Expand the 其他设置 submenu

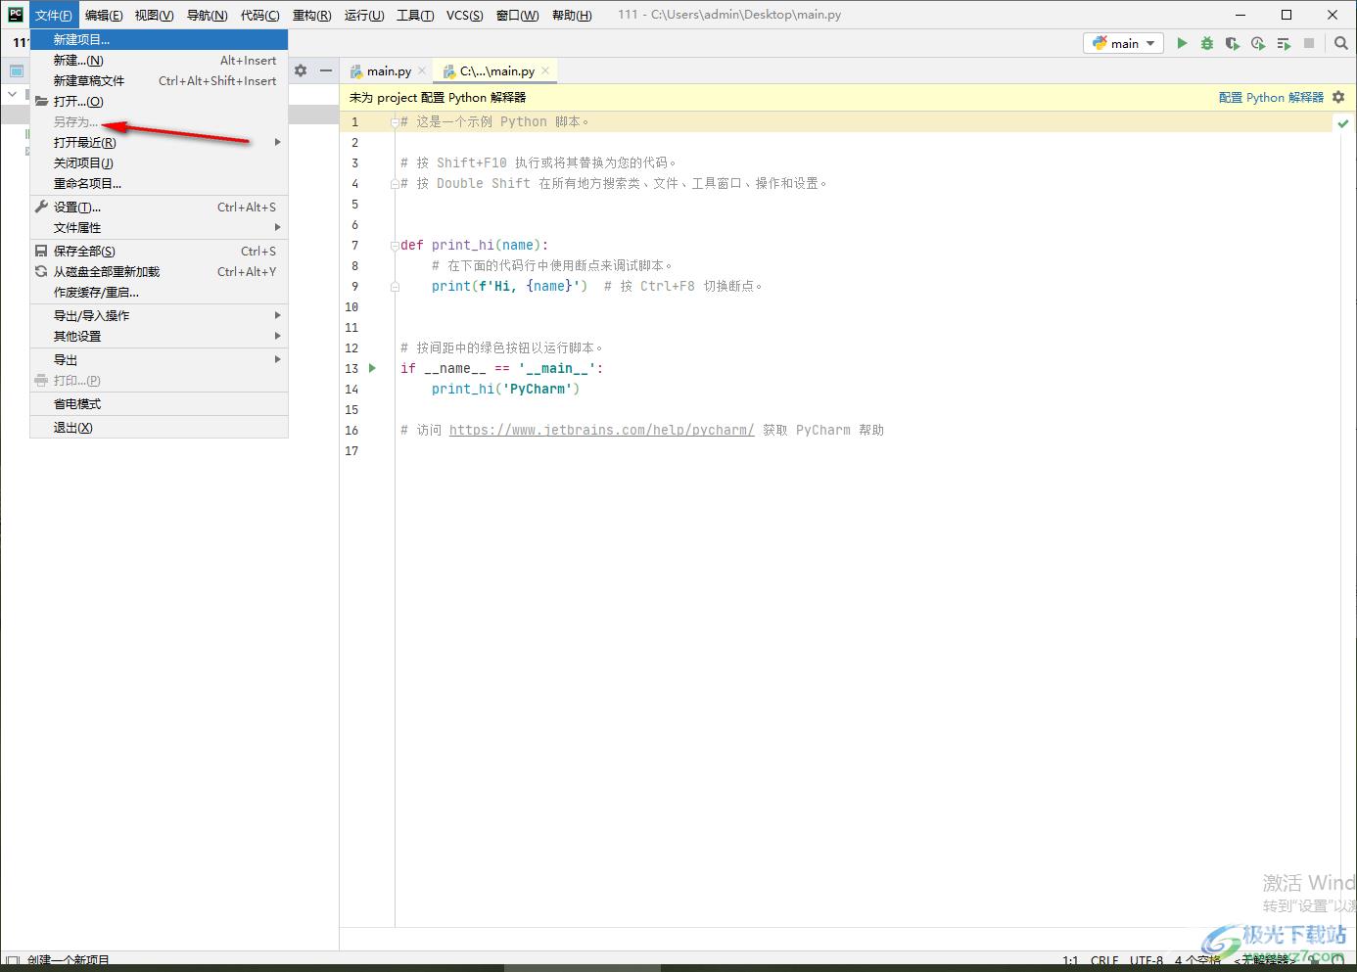tap(159, 336)
